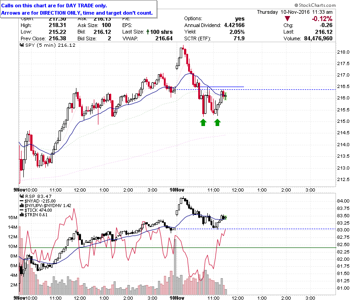Click the Yield value 2.05%
Viewport: 357px width, 302px height.
pos(237,32)
